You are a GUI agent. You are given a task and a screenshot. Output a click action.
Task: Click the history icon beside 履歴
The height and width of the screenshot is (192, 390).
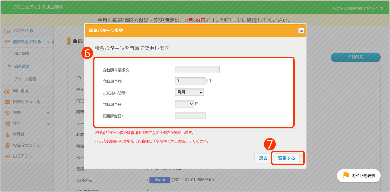tap(7, 113)
